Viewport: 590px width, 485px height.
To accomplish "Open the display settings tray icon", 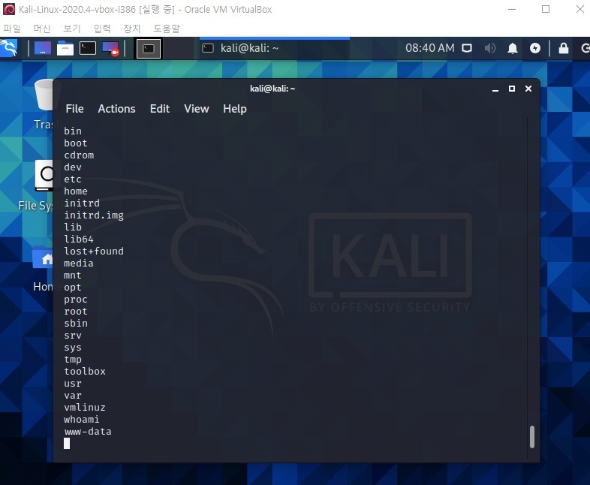I will pyautogui.click(x=467, y=48).
